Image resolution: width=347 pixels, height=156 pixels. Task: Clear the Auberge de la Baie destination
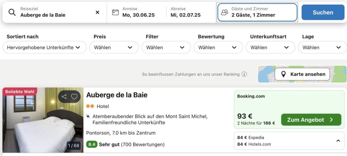pyautogui.click(x=97, y=13)
